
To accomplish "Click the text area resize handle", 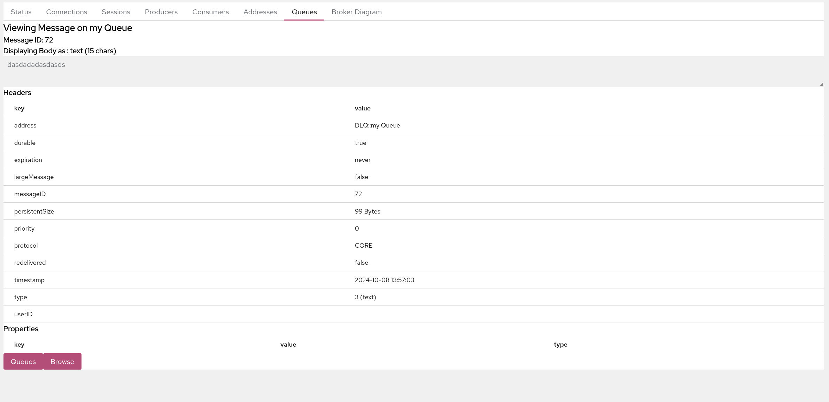I will click(x=821, y=85).
